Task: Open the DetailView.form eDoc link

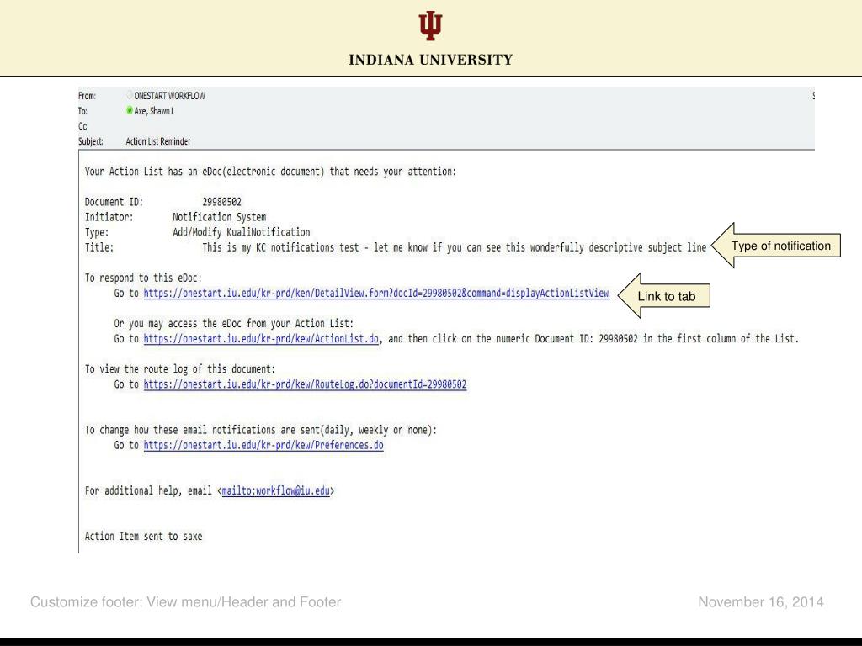Action: [376, 294]
